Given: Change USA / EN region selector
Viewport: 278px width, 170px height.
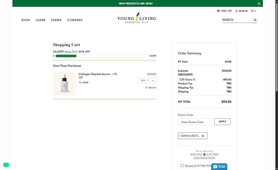Looking at the screenshot, I should click(x=224, y=11).
